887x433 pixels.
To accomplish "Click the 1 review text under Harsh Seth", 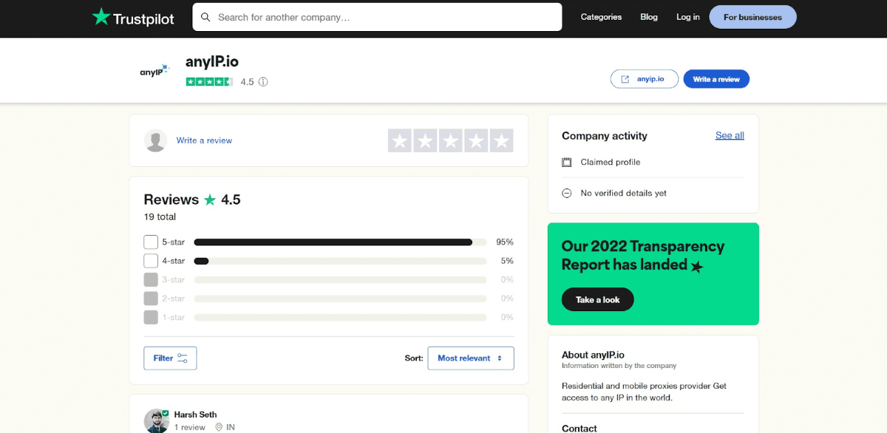I will click(190, 427).
